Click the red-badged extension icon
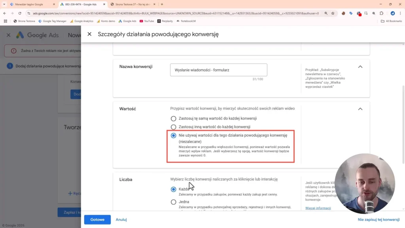Screen dimensions: 405x228 pyautogui.click(x=359, y=13)
